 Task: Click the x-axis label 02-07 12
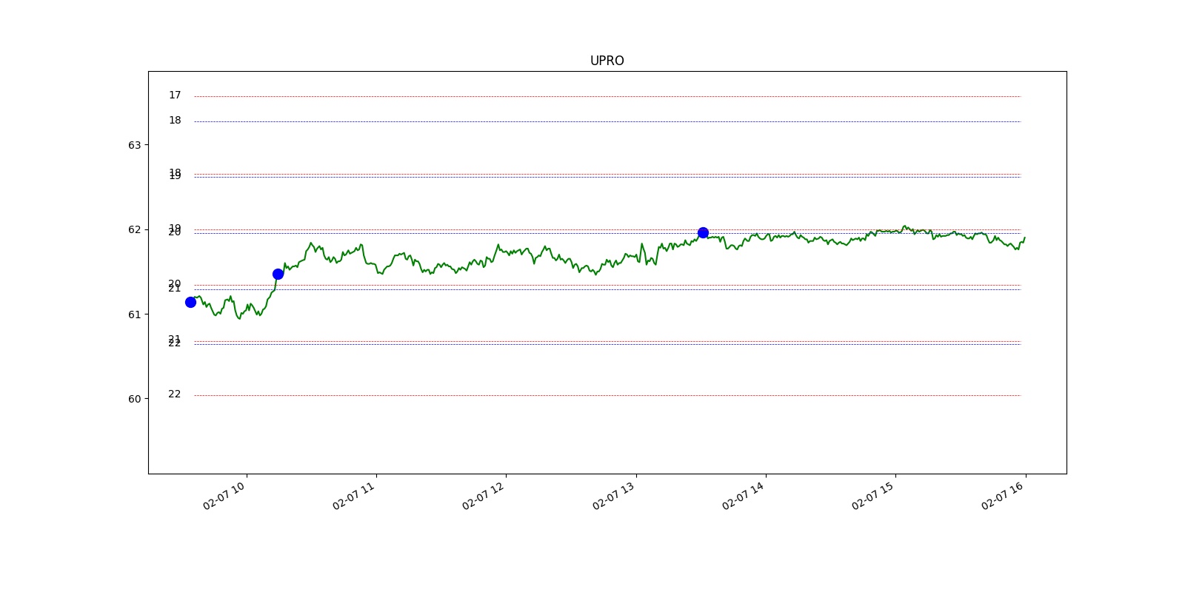coord(483,495)
